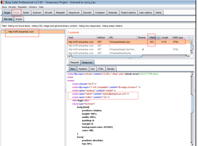The height and width of the screenshot is (146, 198).
Task: Click the Params checkmark in step2.php?em row
Action: pos(143,49)
